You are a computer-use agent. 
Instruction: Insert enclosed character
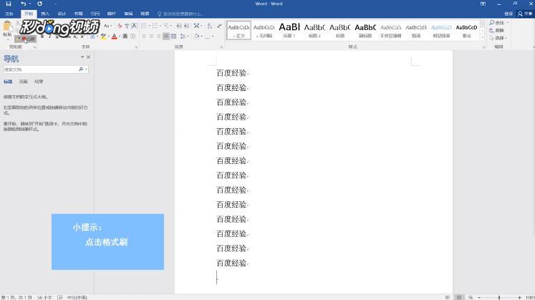[132, 36]
